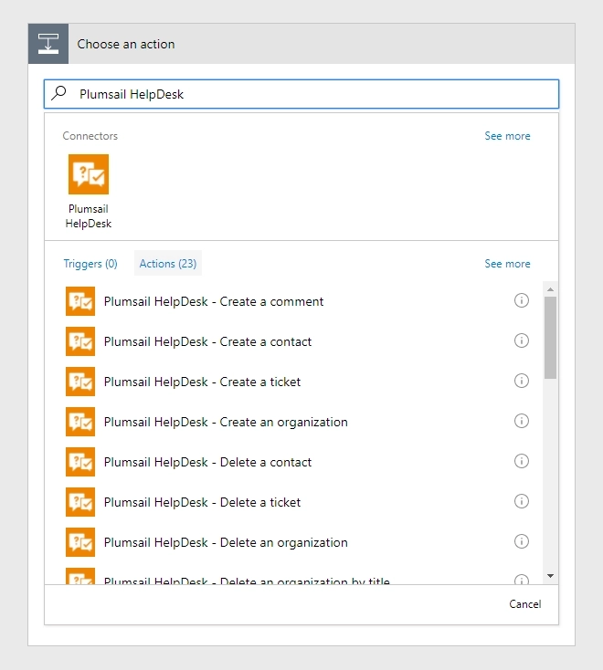603x670 pixels.
Task: Click the scrollbar up arrow
Action: click(550, 289)
